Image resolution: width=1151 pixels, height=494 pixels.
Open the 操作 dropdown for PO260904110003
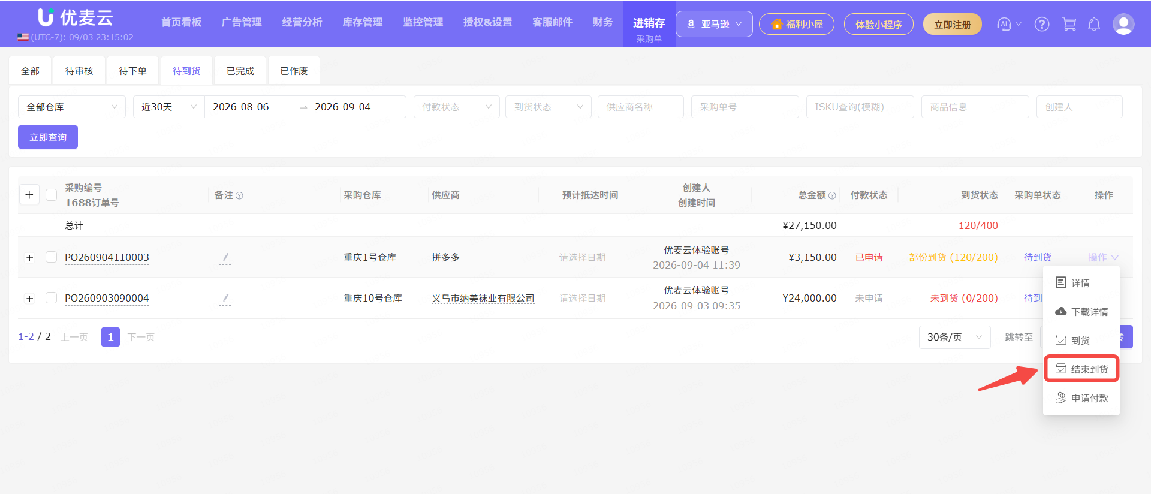[x=1103, y=257]
